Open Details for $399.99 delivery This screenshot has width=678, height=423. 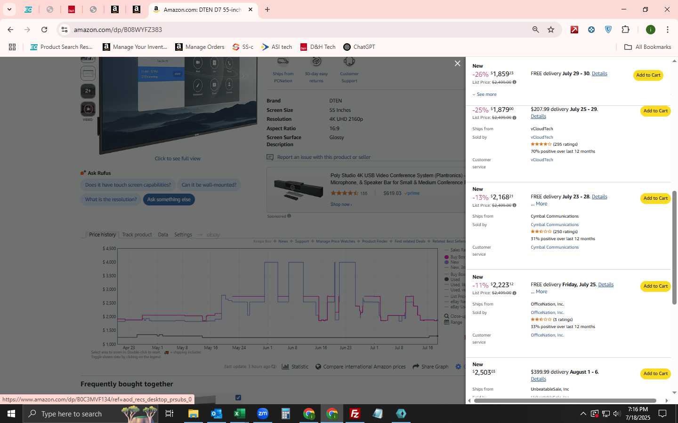click(539, 379)
